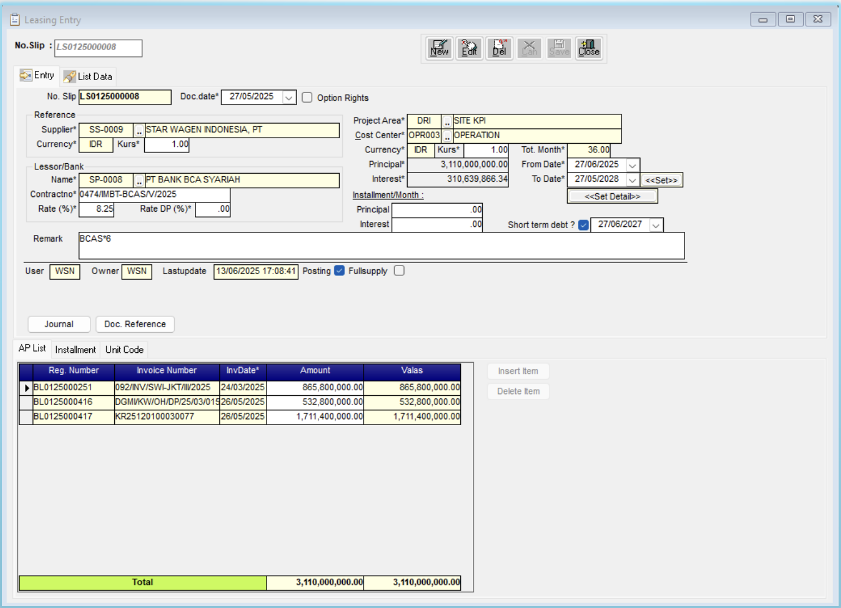Open the Cost Center lookup button
Screen dimensions: 841x608
[x=447, y=136]
